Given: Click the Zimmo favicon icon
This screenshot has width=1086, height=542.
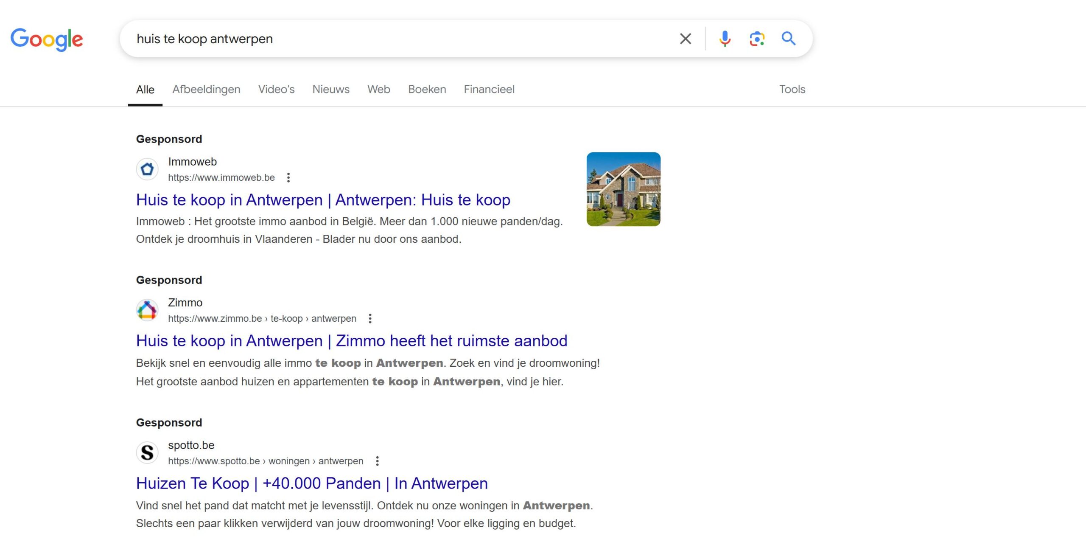Looking at the screenshot, I should (x=147, y=310).
